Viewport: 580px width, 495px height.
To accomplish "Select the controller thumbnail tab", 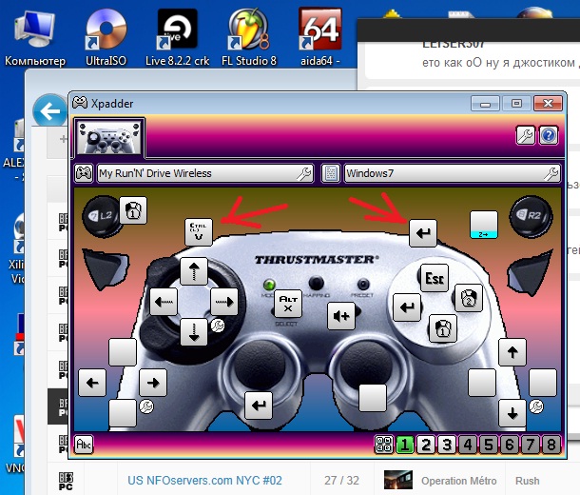I will (108, 138).
